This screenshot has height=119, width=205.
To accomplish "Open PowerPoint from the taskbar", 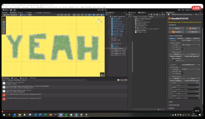I will pyautogui.click(x=51, y=115).
